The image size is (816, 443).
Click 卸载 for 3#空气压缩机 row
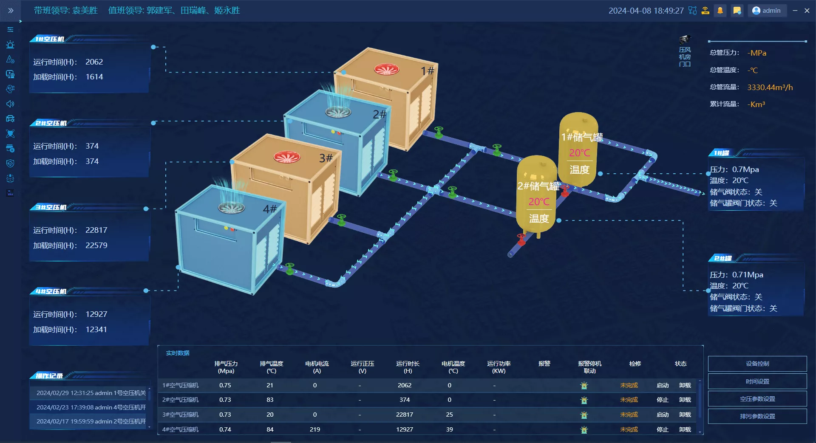685,415
